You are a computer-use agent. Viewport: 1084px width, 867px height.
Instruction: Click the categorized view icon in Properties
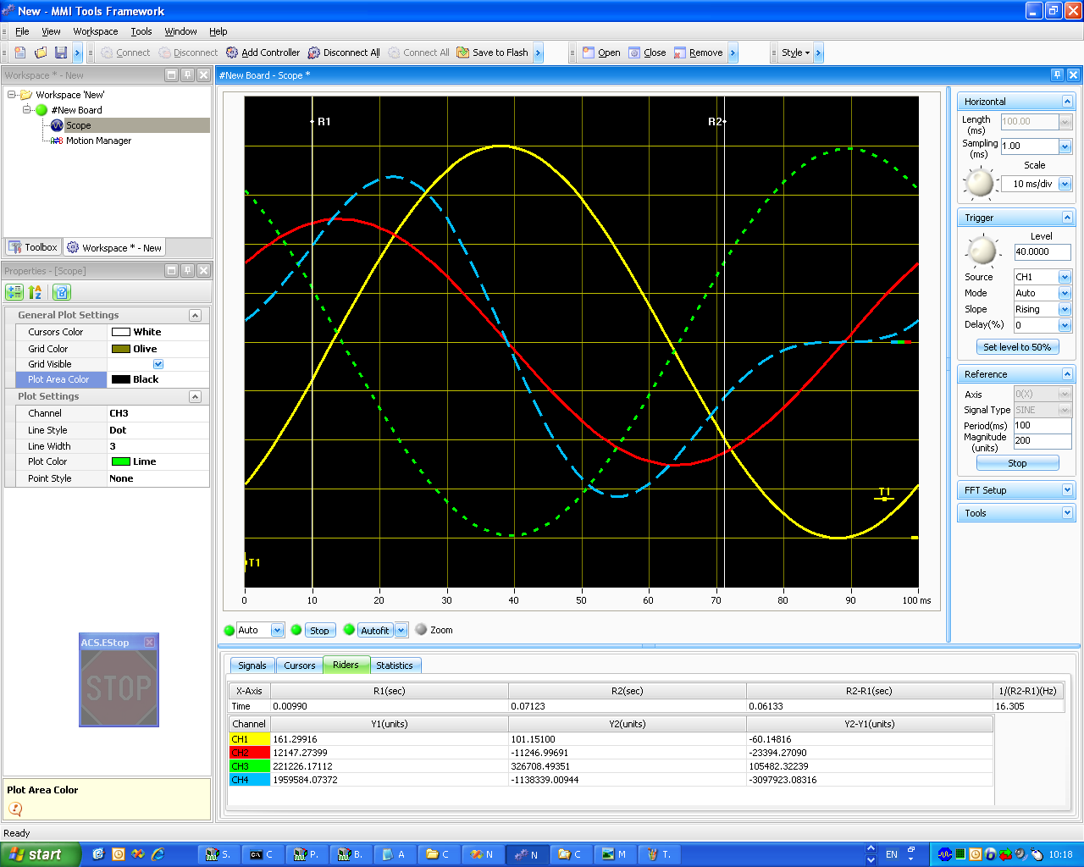(14, 292)
